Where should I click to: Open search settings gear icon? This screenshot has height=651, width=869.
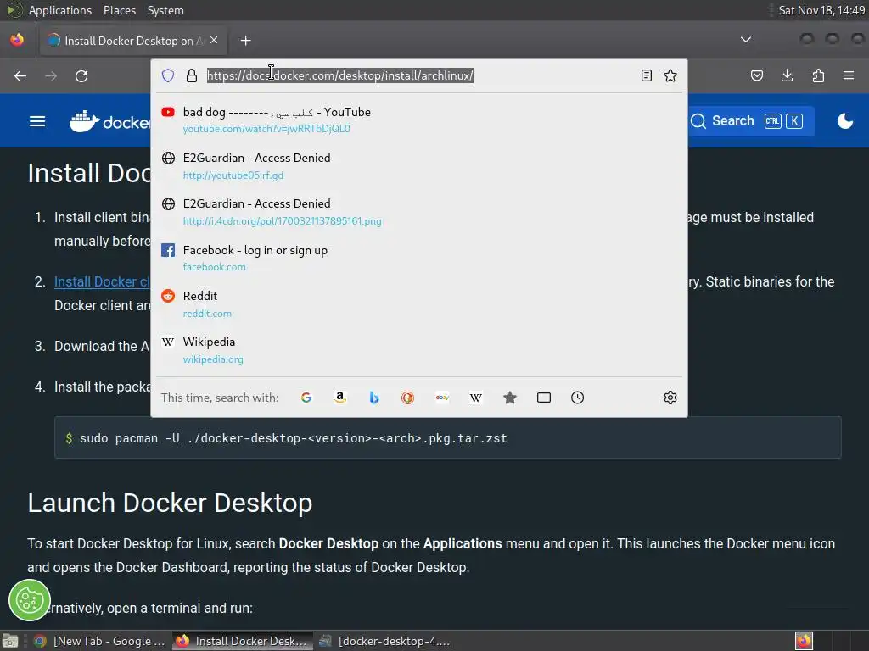(670, 398)
